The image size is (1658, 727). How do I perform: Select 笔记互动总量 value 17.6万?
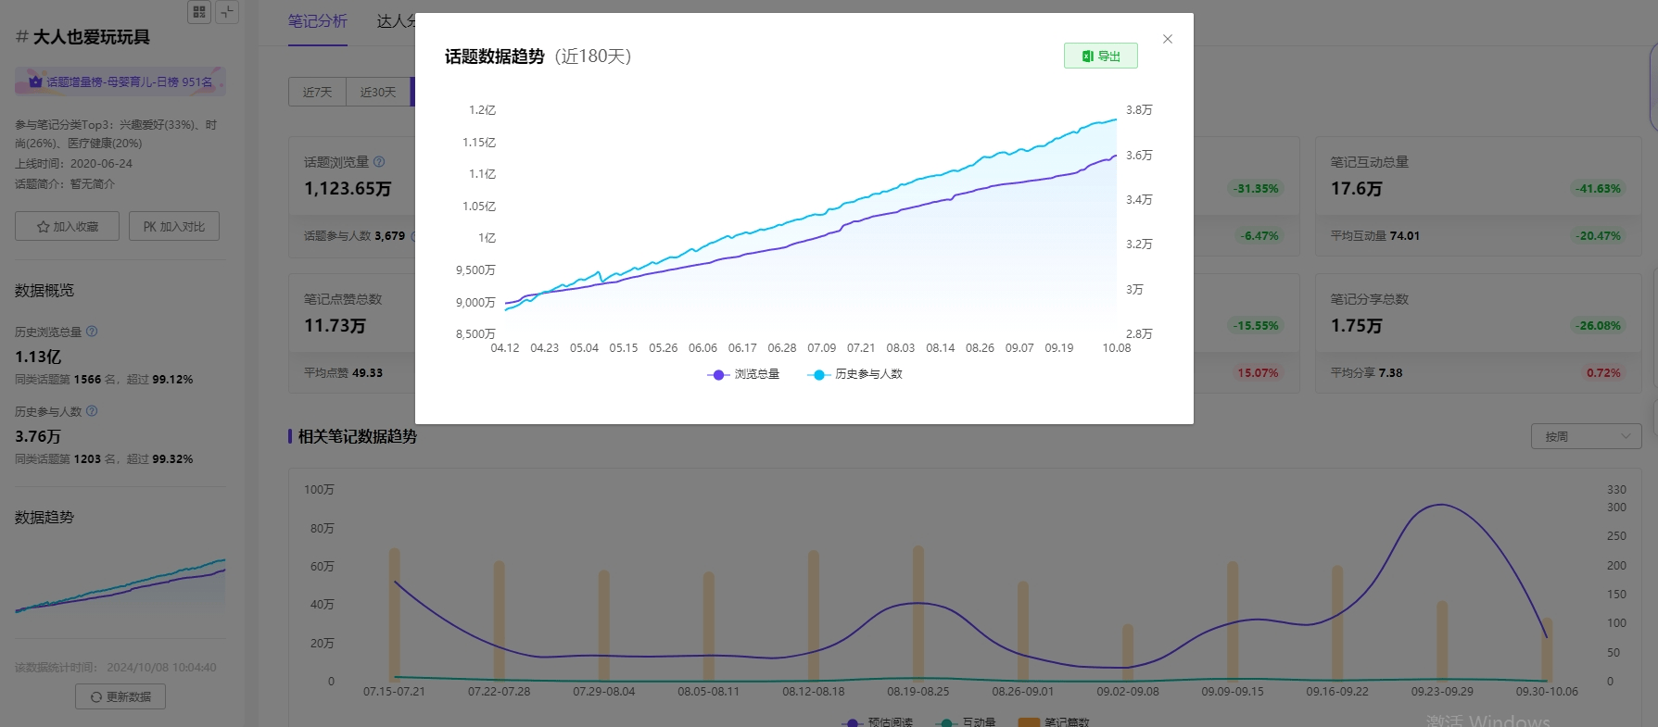(1357, 189)
